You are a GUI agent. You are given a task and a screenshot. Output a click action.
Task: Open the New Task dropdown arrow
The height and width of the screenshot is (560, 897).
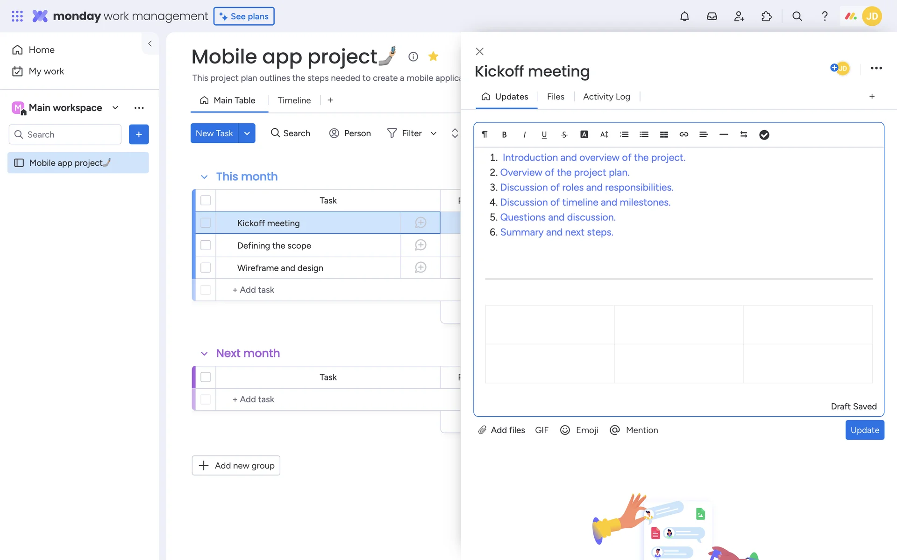tap(247, 133)
